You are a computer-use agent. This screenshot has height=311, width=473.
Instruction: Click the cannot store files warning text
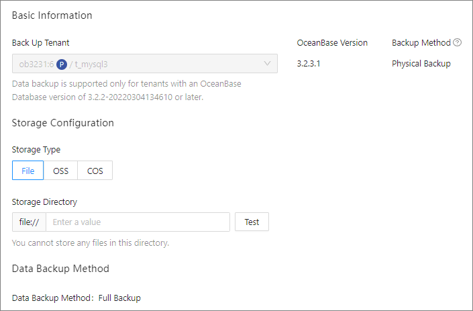(x=91, y=242)
